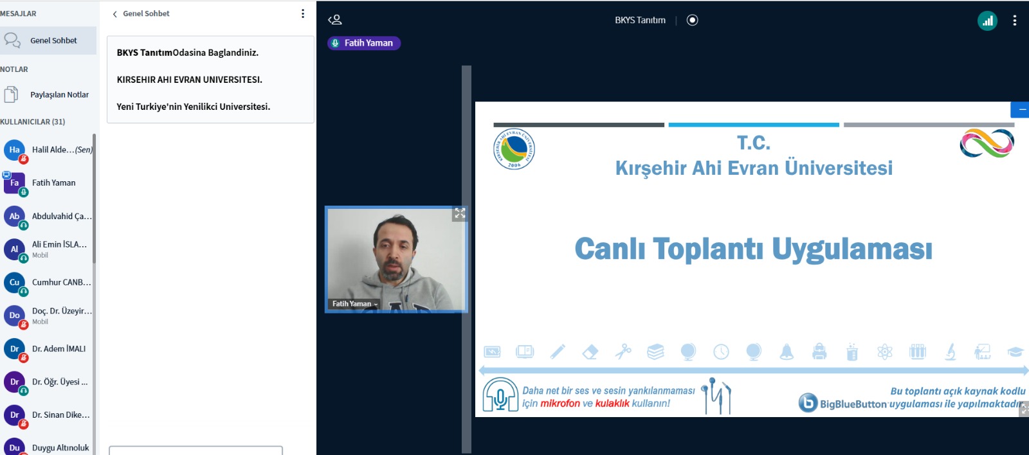This screenshot has height=455, width=1029.
Task: Click 'KIRSEHIR AHI EVRAN UNIVERSITESI.' chat line
Action: pyautogui.click(x=189, y=80)
